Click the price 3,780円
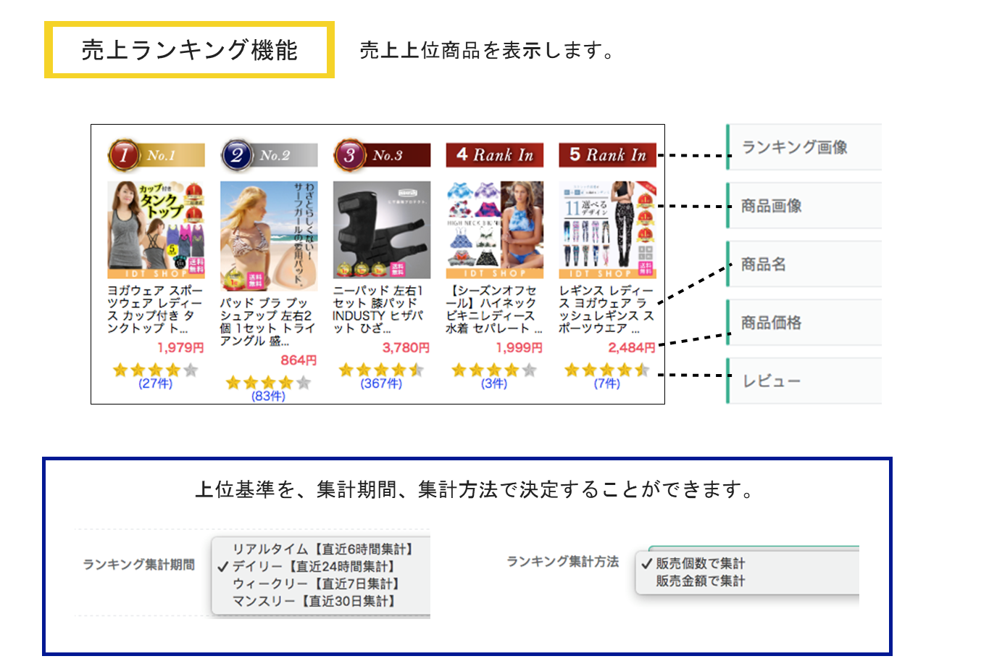Image resolution: width=989 pixels, height=672 pixels. point(406,348)
